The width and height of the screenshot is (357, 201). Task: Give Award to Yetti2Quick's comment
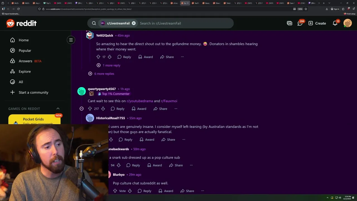146,57
